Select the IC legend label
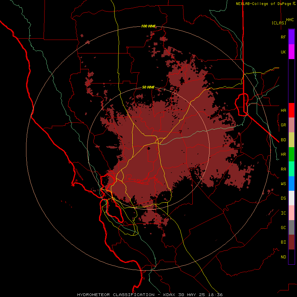 283,213
